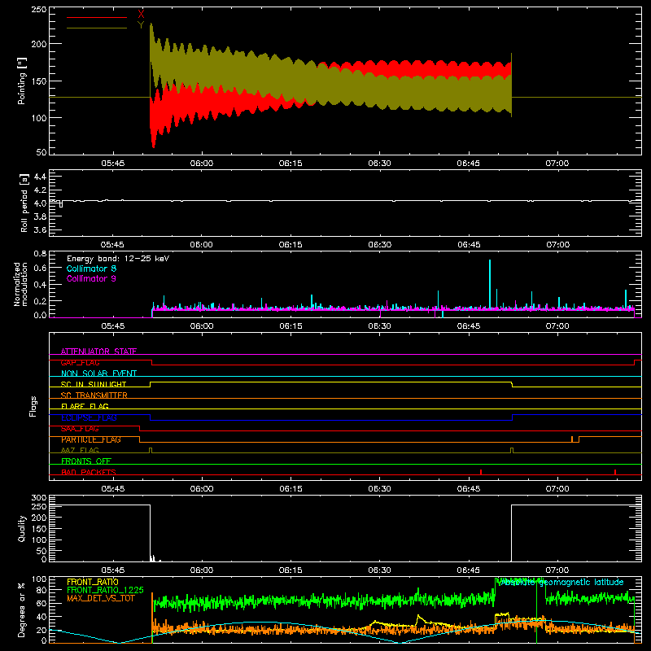Select the ATTENUATOR_STATE flag label

tap(98, 352)
